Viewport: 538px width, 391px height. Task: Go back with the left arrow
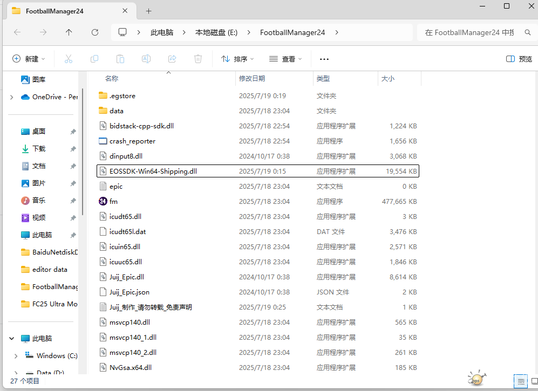tap(17, 32)
